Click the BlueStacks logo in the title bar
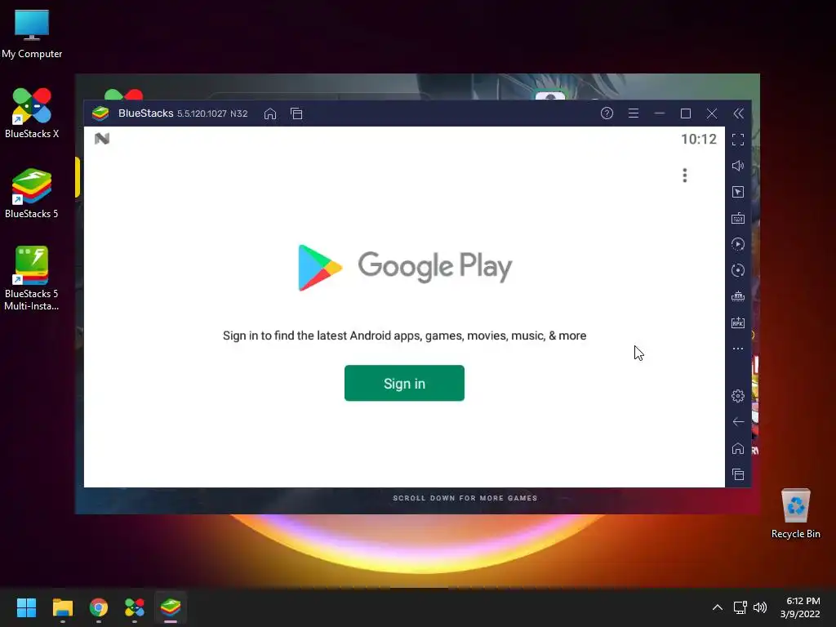Viewport: 836px width, 627px height. tap(100, 113)
